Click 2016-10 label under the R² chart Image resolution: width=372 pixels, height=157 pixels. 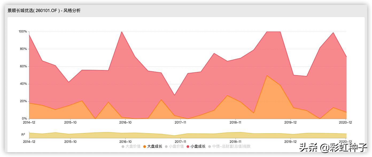pyautogui.click(x=125, y=142)
